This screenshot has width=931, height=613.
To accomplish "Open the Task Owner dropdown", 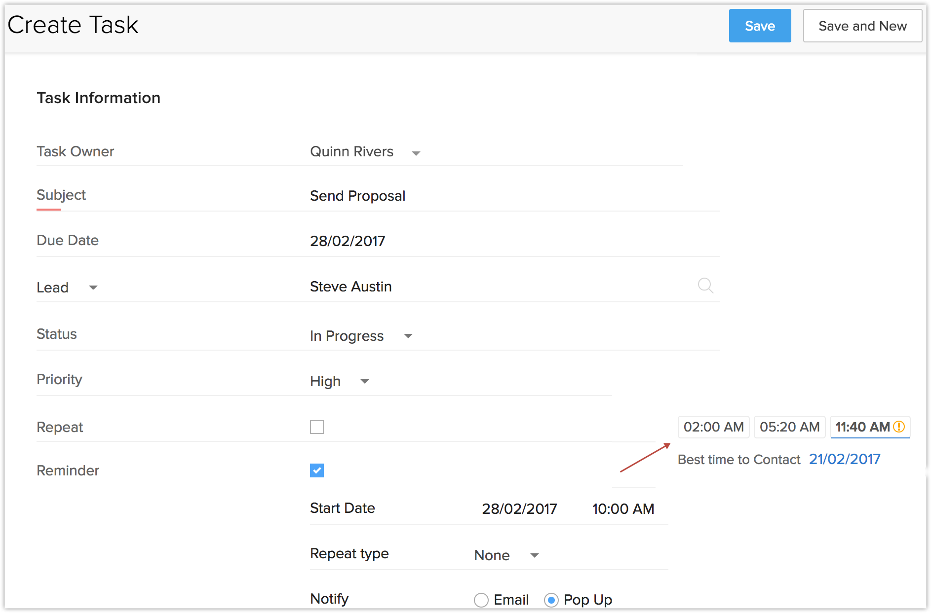I will (416, 153).
